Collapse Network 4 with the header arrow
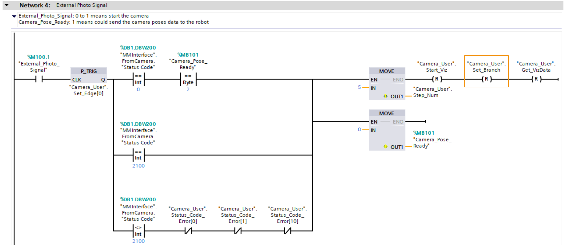 (x=7, y=5)
